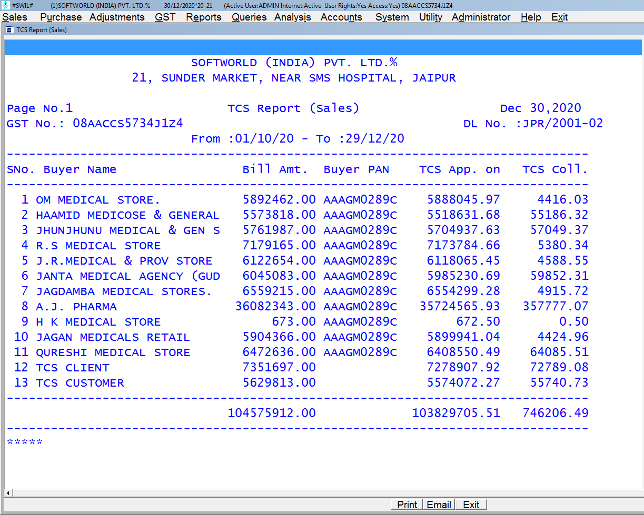Screen dimensions: 644x515
Task: Click A.J. PHARMA buyer name
Action: 76,307
